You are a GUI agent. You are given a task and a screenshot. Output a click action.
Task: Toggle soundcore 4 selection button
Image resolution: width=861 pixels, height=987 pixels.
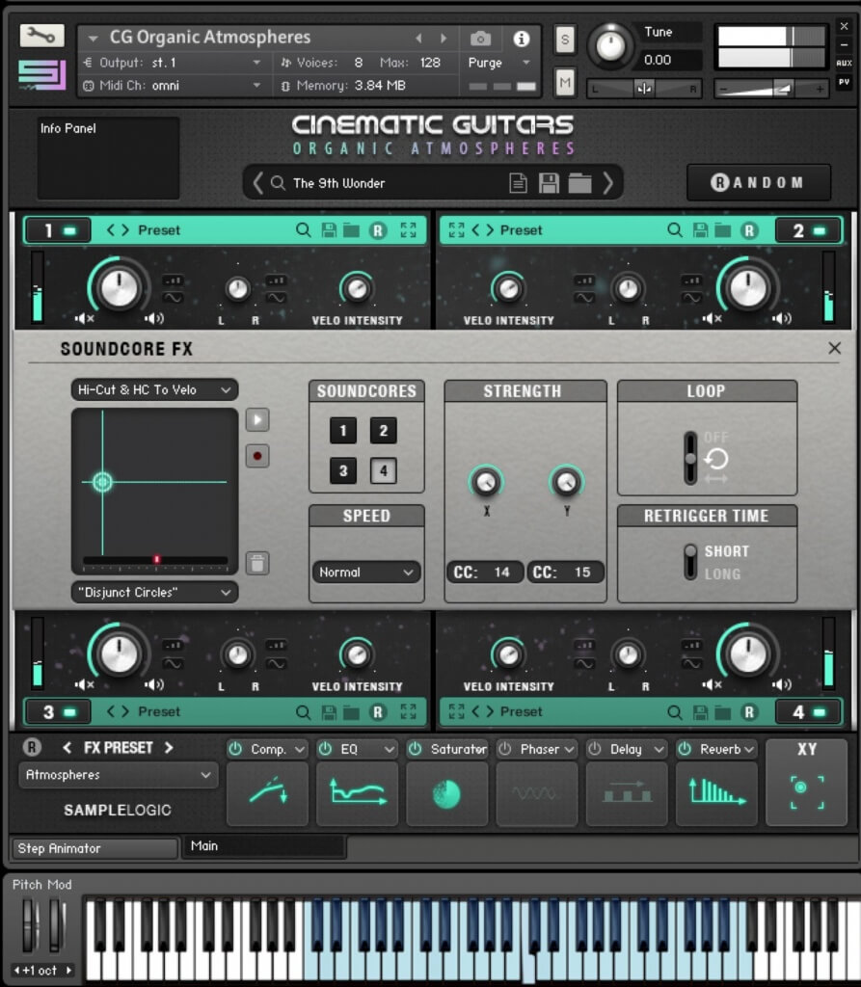tap(383, 471)
